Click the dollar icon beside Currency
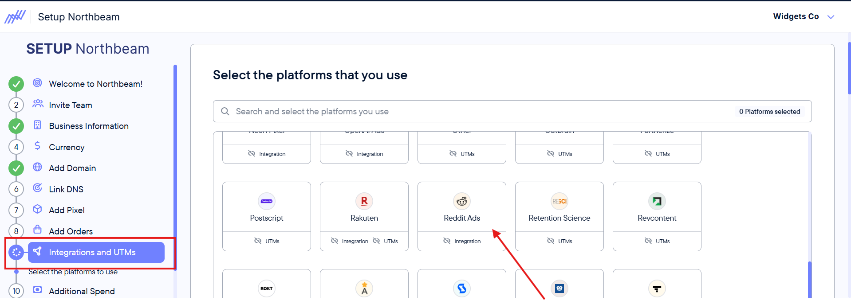This screenshot has width=851, height=300. tap(38, 146)
